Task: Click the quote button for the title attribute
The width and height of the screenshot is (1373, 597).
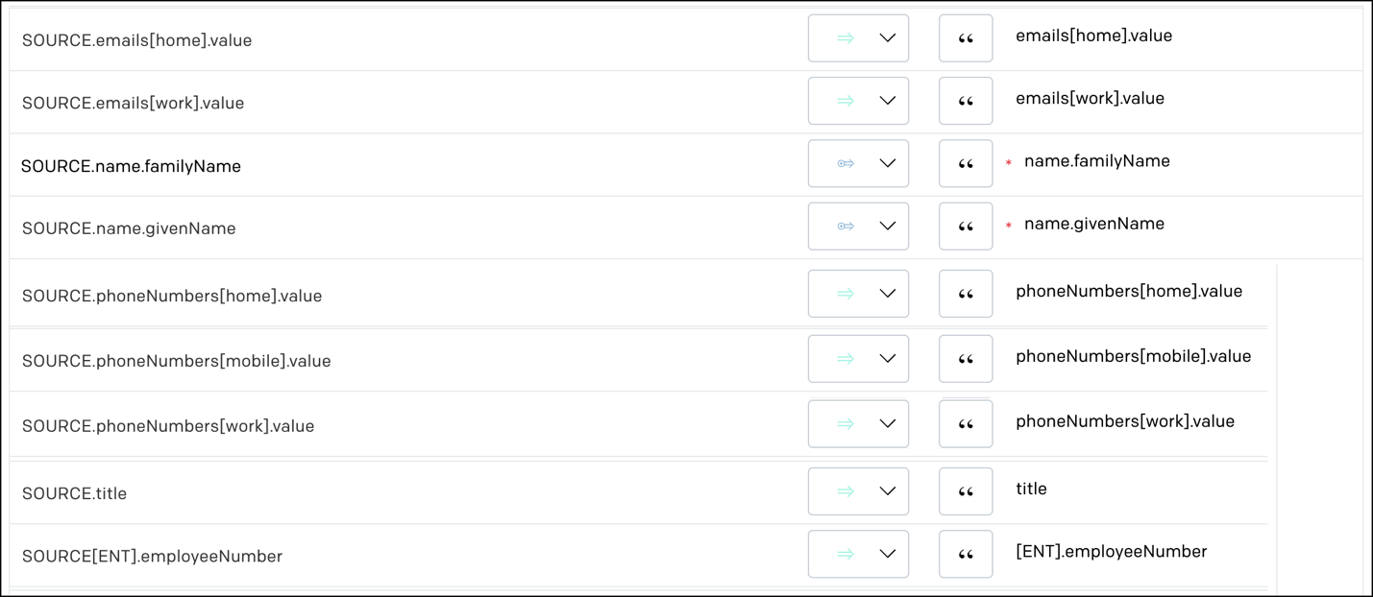Action: point(966,491)
